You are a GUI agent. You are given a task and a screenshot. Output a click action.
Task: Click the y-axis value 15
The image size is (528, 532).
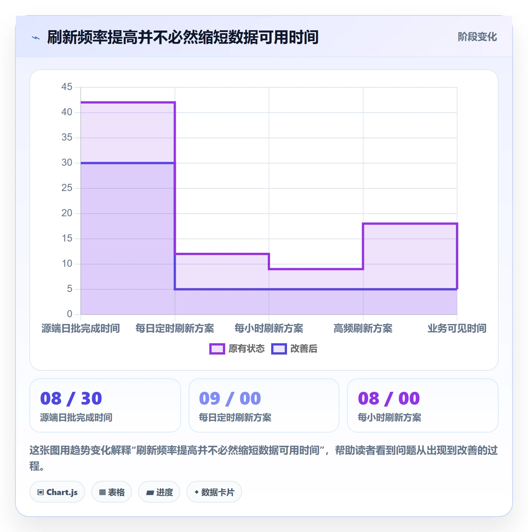[x=67, y=238]
